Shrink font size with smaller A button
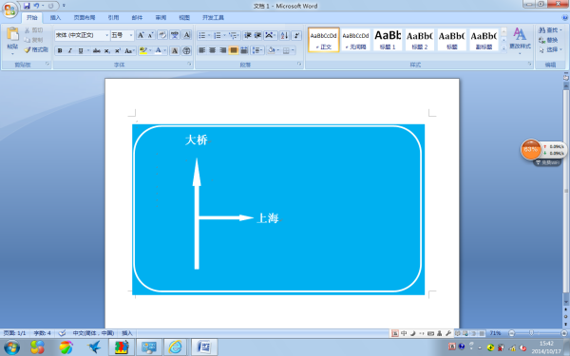The height and width of the screenshot is (356, 570). click(x=150, y=35)
